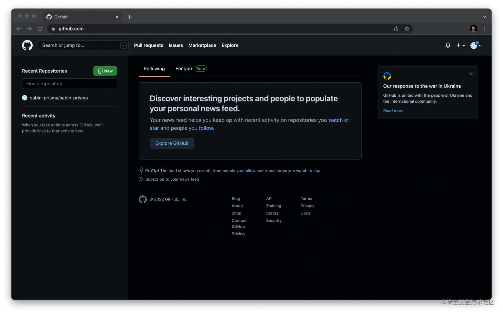
Task: Subscribe to the news feed RSS icon
Action: click(x=141, y=179)
